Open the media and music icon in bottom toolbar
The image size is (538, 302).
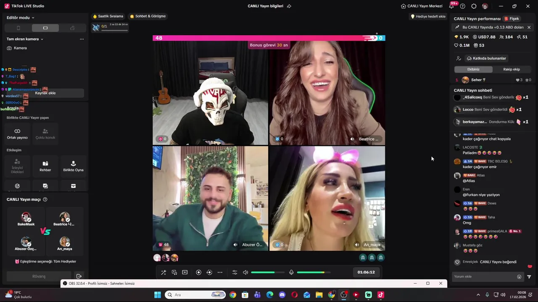[174, 272]
